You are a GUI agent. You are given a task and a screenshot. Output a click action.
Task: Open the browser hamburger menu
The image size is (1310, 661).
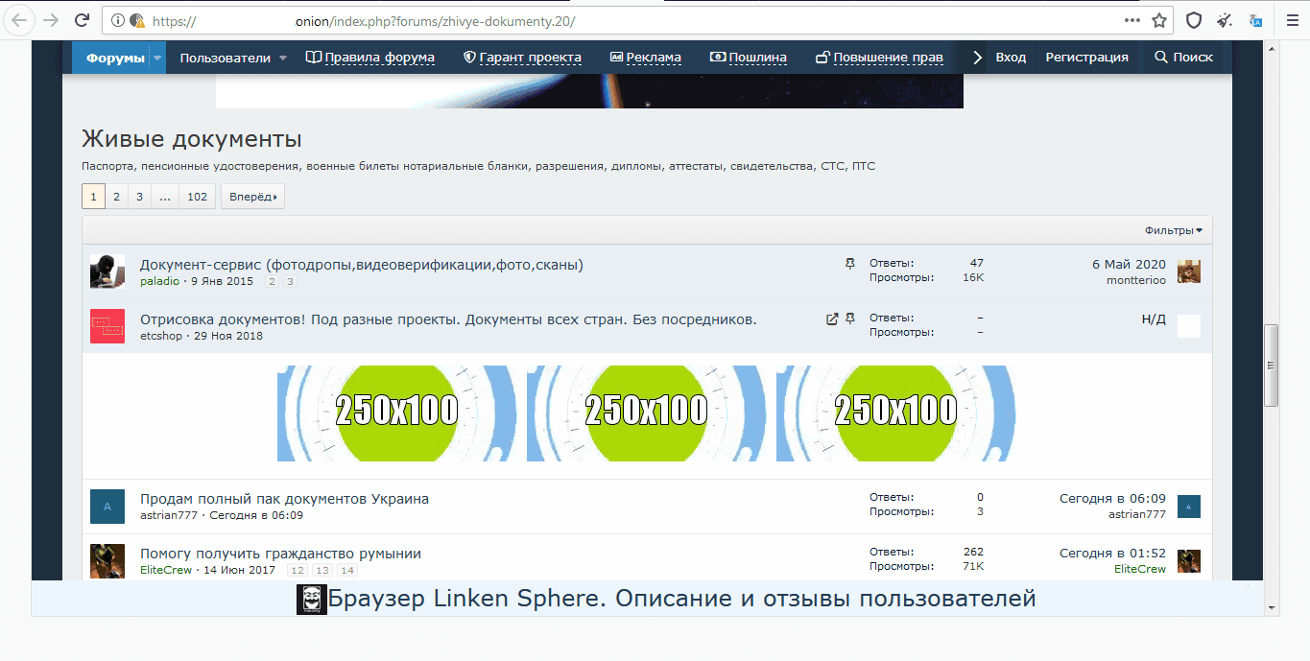[x=1292, y=20]
